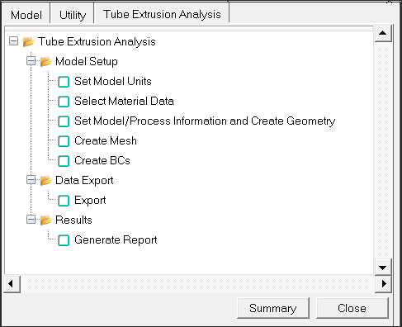Select the Generate Report label
This screenshot has width=402, height=327.
(116, 240)
